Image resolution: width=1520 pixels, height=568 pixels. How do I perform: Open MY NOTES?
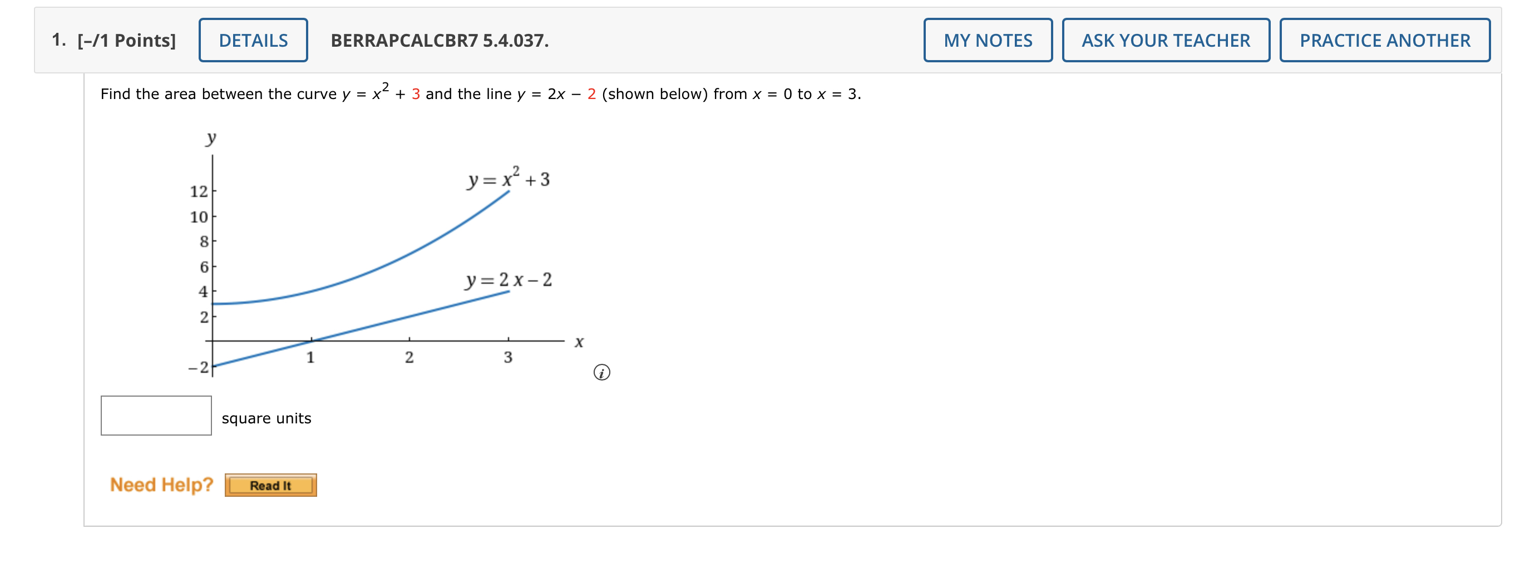click(987, 40)
